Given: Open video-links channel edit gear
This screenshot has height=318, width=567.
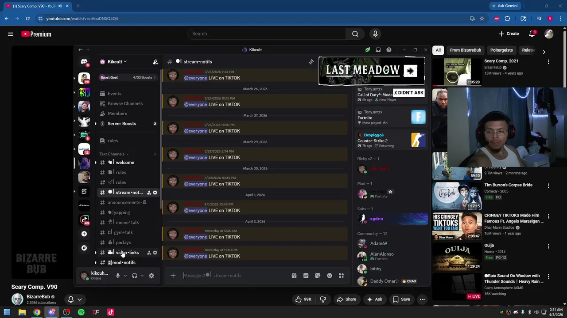Looking at the screenshot, I should coord(155,253).
